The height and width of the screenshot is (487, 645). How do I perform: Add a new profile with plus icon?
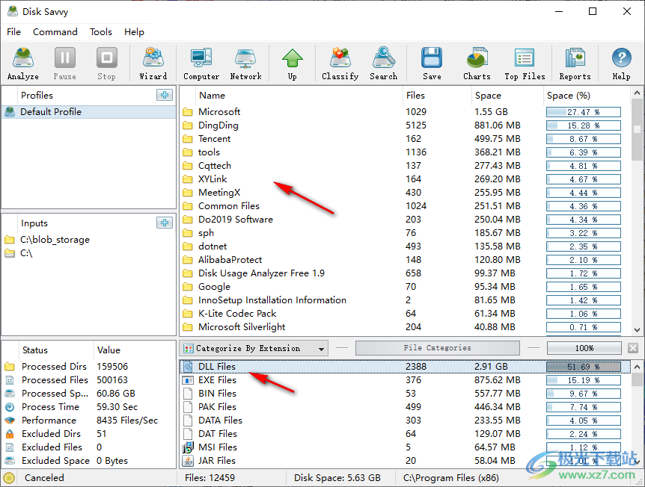(x=165, y=95)
